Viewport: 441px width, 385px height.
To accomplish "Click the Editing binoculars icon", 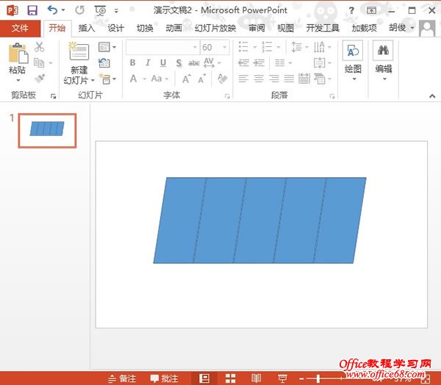I will coord(383,51).
